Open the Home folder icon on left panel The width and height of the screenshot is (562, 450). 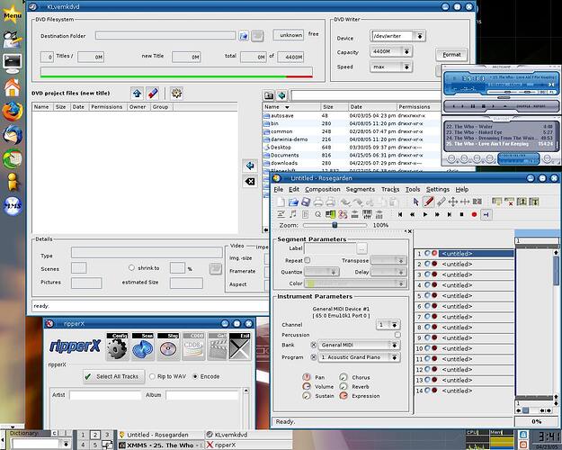[13, 87]
